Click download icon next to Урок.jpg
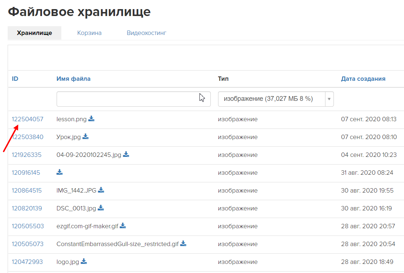The width and height of the screenshot is (404, 273). pos(85,137)
